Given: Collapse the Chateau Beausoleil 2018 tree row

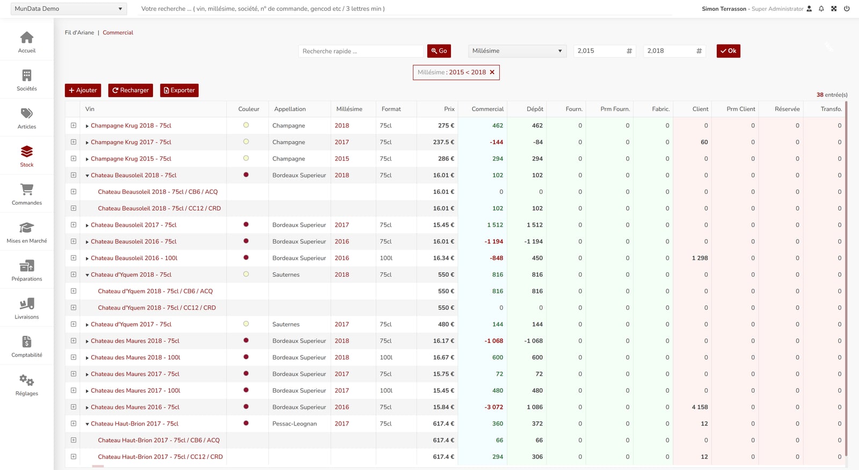Looking at the screenshot, I should [87, 176].
